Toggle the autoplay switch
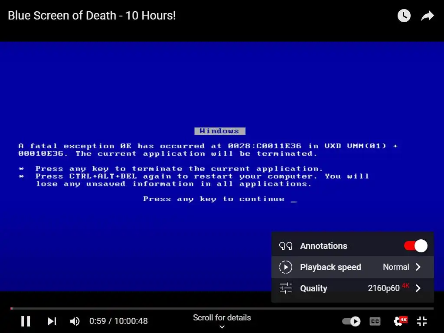 [x=351, y=321]
